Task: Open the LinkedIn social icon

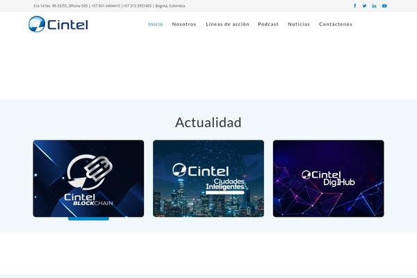Action: 374,6
